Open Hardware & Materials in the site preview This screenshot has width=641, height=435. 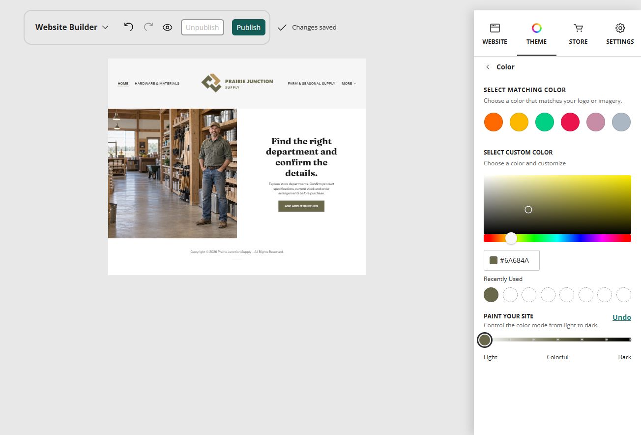pos(157,84)
